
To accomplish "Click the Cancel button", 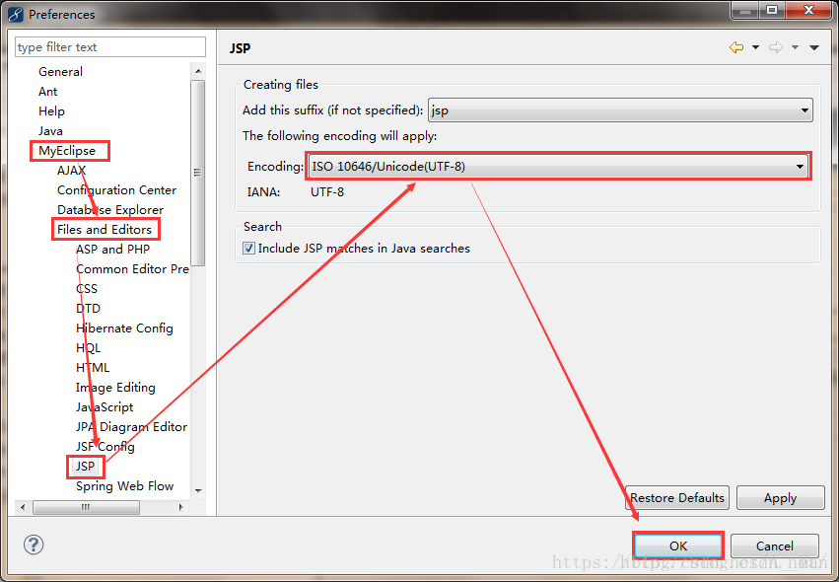I will (x=774, y=546).
